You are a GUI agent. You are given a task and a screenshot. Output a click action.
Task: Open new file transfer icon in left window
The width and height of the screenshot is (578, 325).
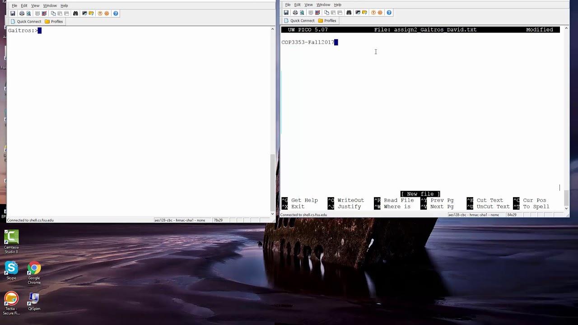tap(91, 14)
